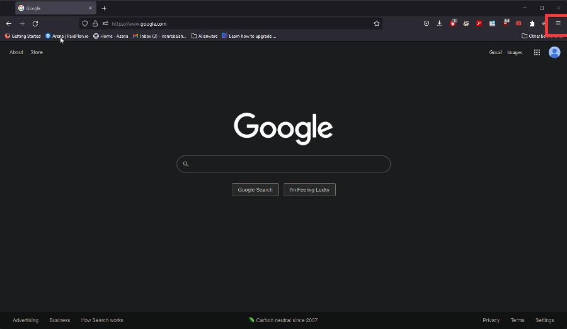
Task: Click the Google logo
Action: (283, 128)
